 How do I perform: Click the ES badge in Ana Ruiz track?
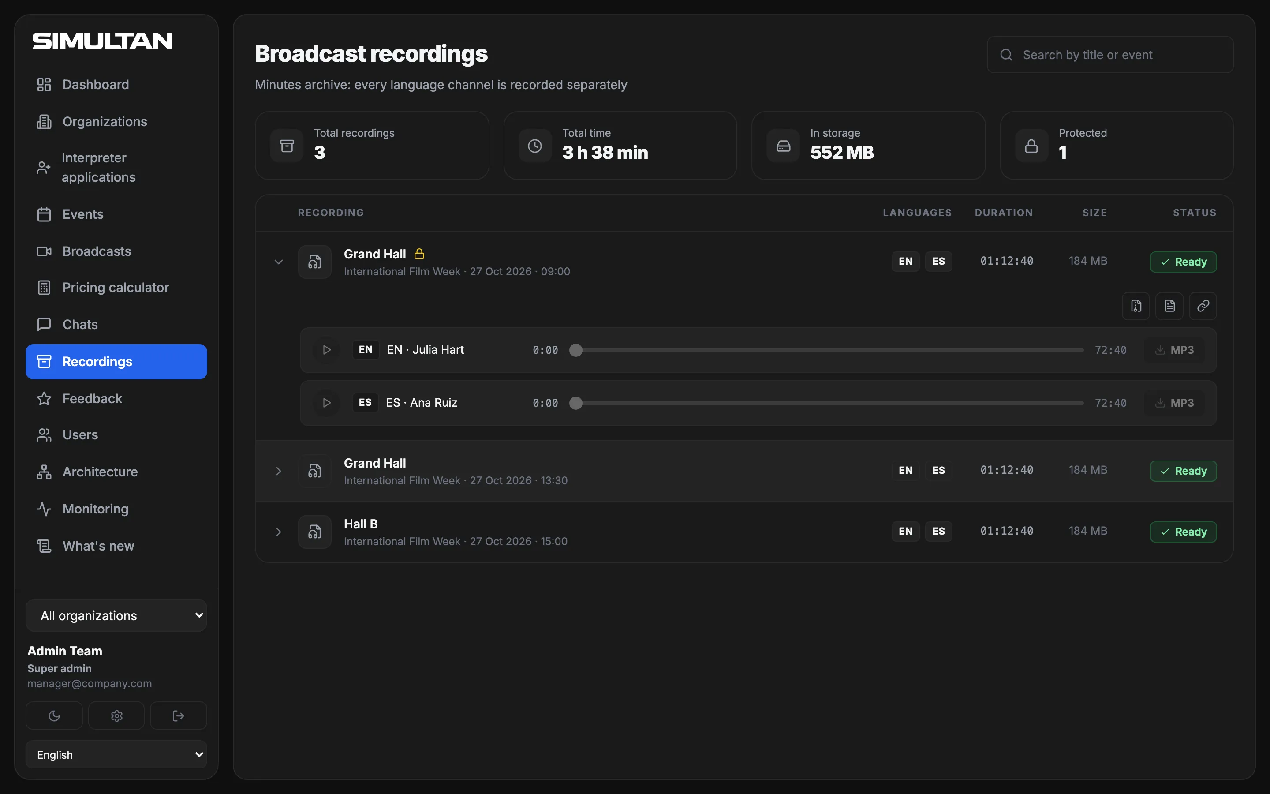tap(365, 403)
